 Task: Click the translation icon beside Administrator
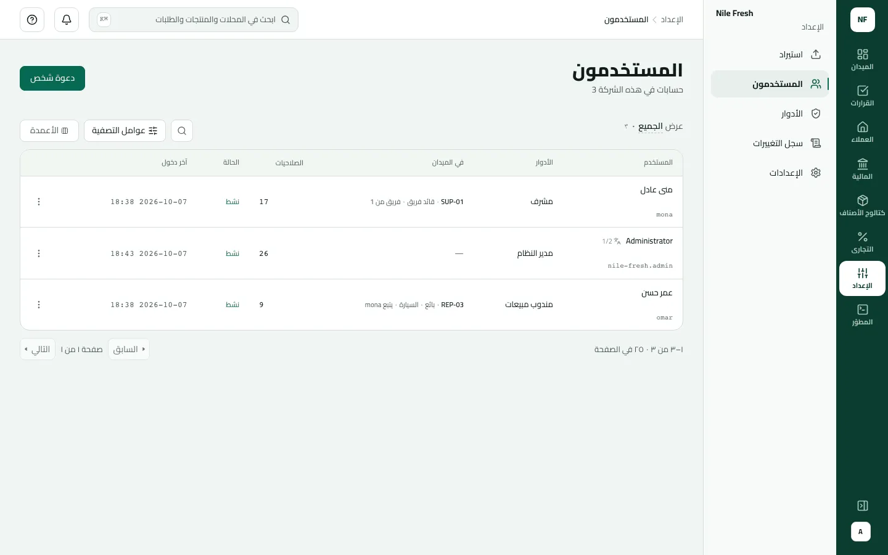click(617, 241)
